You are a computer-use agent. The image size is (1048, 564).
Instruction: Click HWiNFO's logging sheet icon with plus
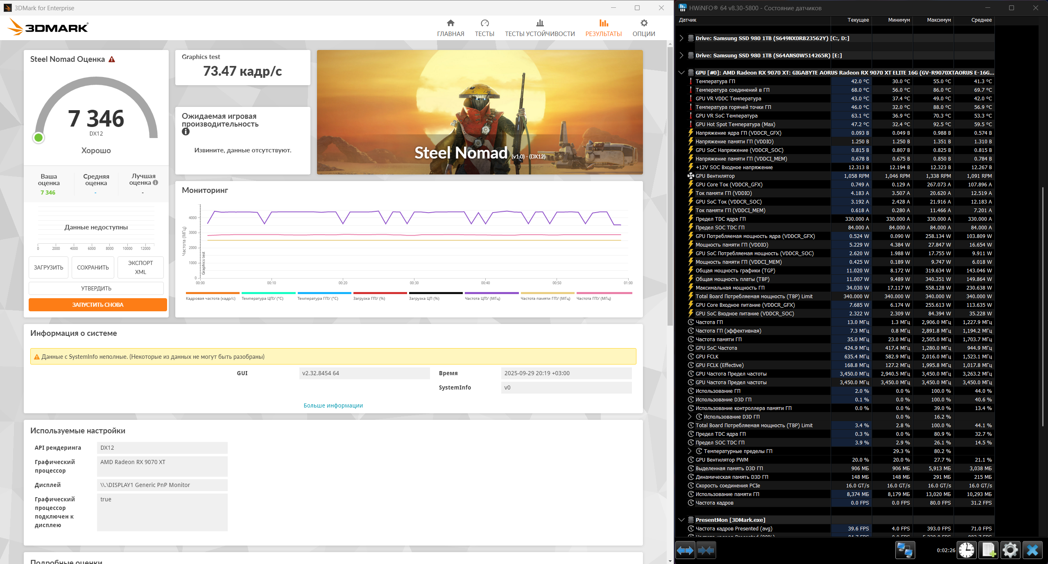[x=988, y=550]
